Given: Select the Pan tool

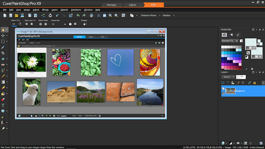Looking at the screenshot, I should [x=3, y=30].
